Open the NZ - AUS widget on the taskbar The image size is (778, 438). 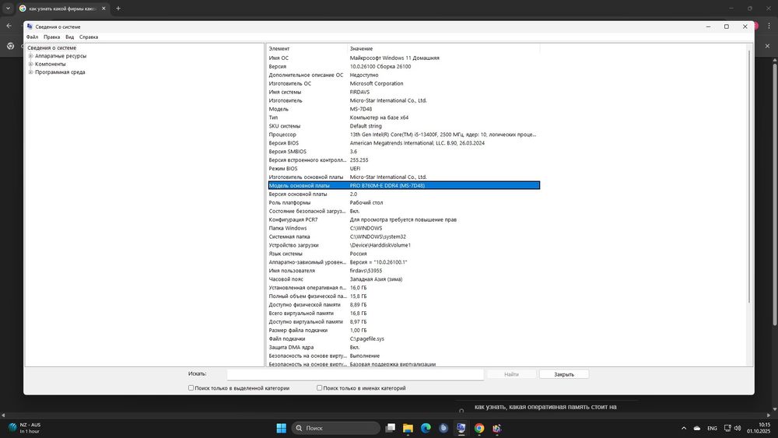tap(25, 428)
